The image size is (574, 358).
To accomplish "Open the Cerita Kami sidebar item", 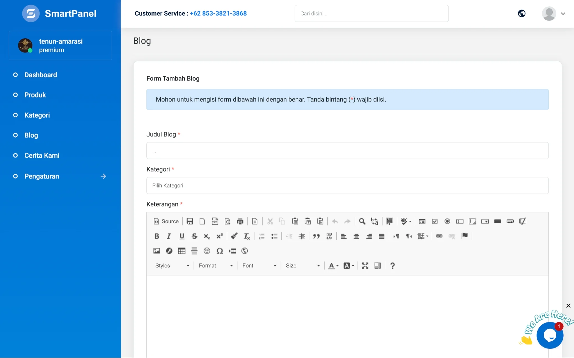I will [x=42, y=155].
